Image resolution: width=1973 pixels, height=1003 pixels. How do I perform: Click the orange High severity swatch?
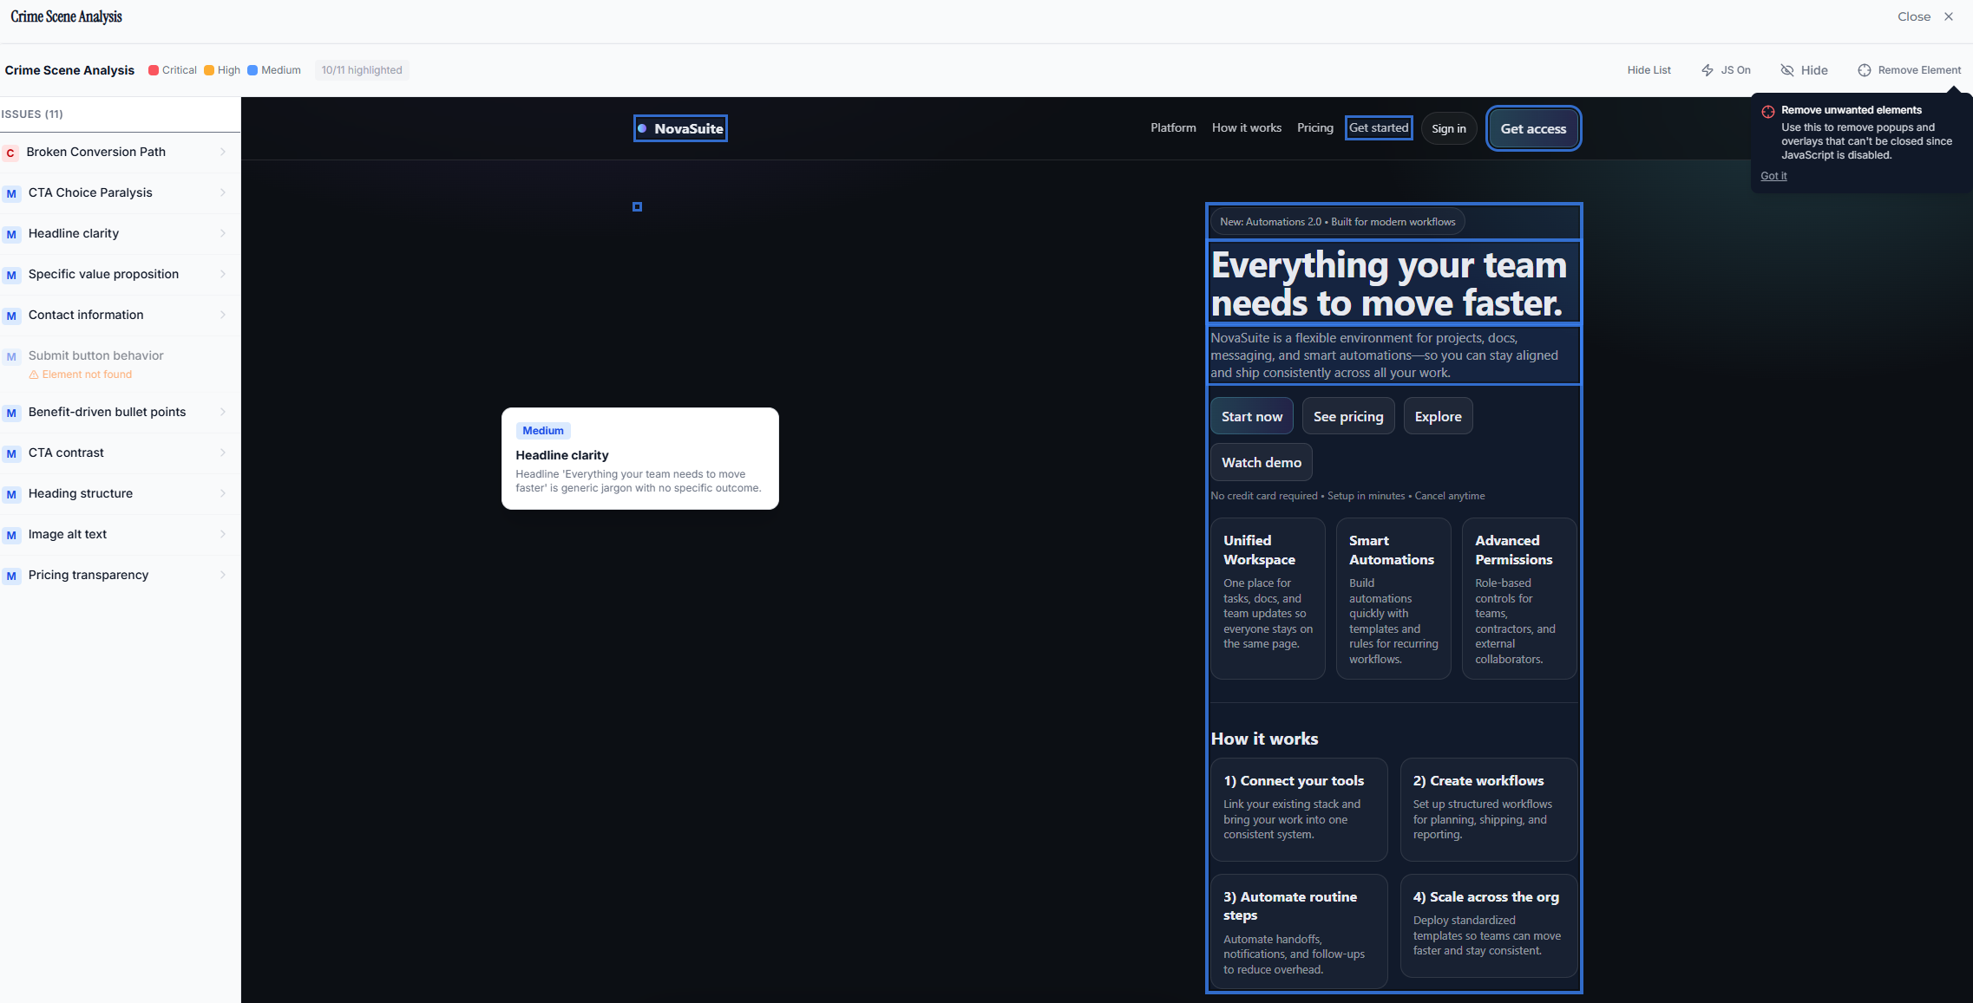tap(207, 69)
